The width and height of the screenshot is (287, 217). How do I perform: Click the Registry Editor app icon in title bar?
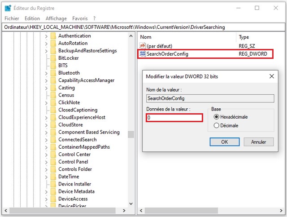pos(8,8)
